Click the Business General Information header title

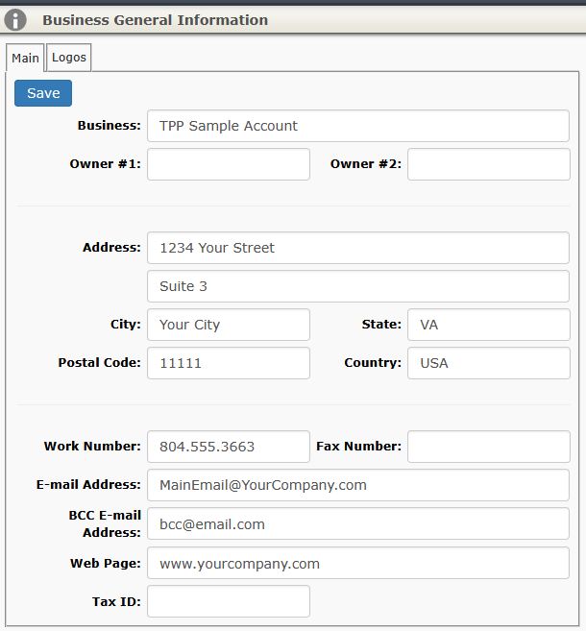(x=155, y=20)
